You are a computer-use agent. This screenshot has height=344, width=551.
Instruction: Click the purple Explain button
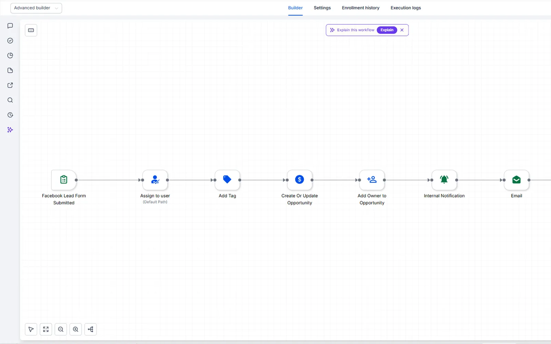click(387, 30)
